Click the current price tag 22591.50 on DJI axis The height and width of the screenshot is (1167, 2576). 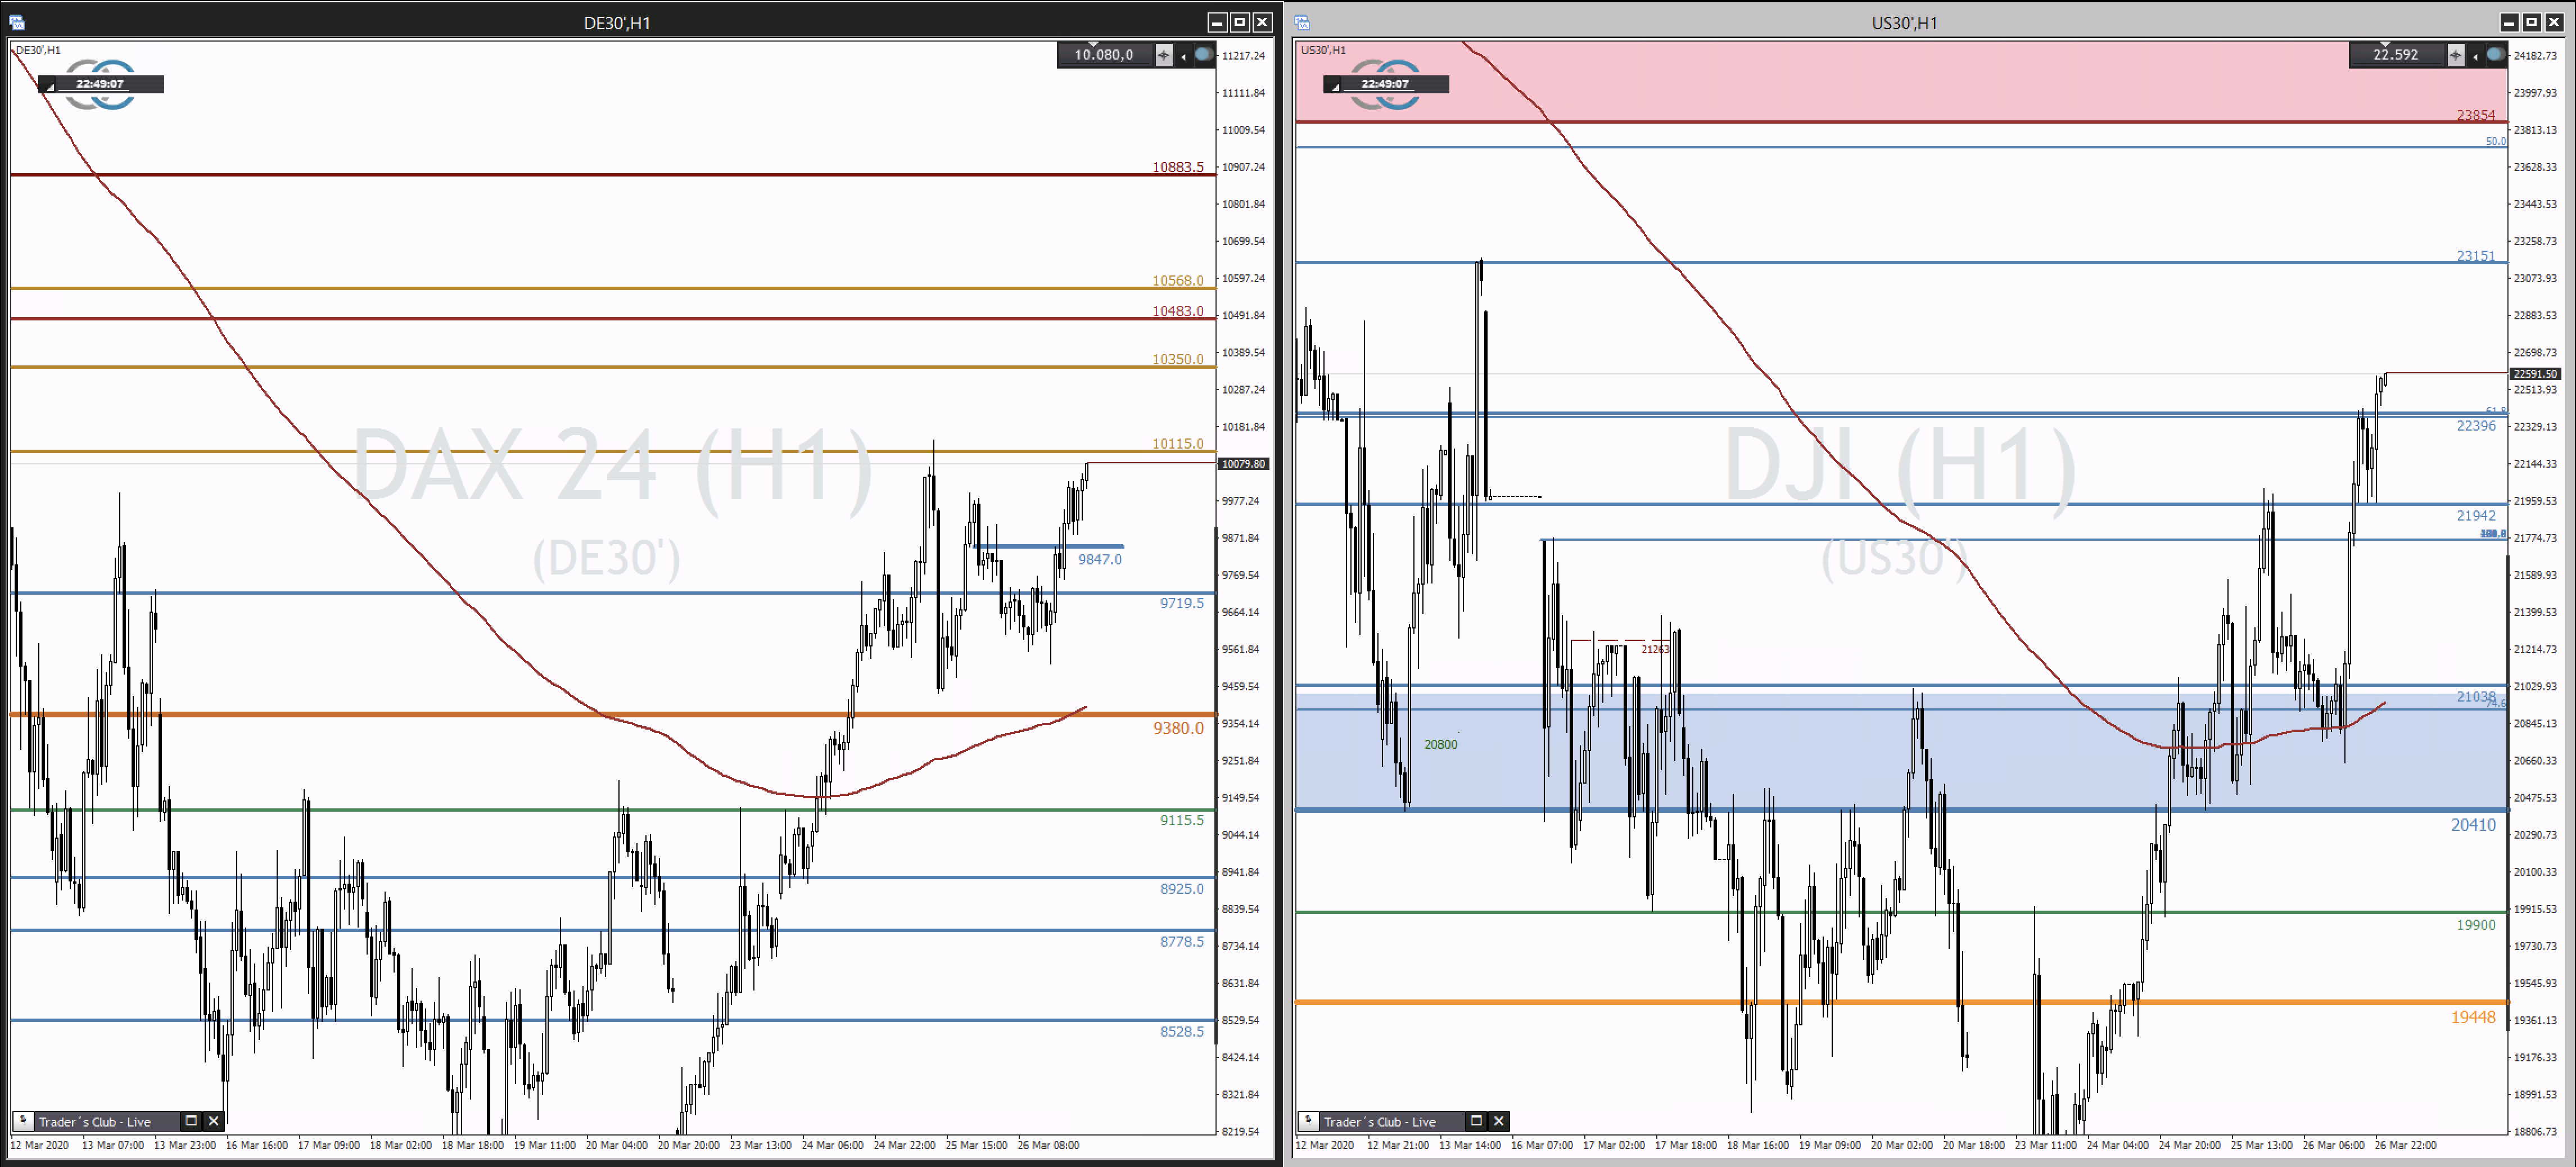(x=2535, y=374)
